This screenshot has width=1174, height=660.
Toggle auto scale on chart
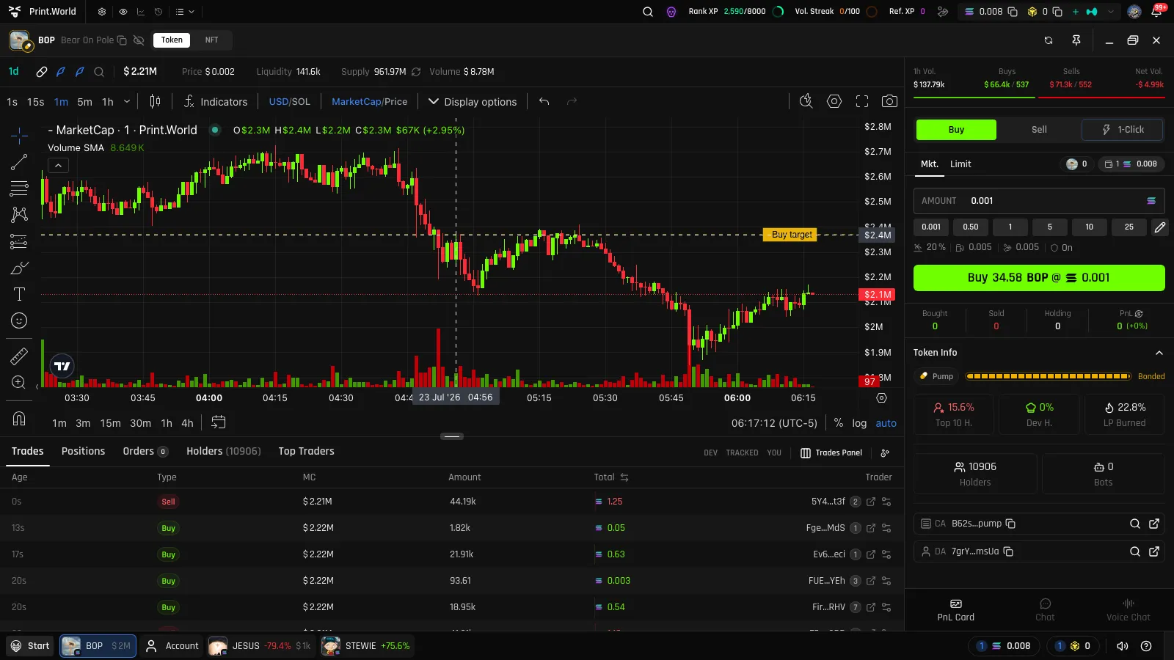click(x=886, y=423)
